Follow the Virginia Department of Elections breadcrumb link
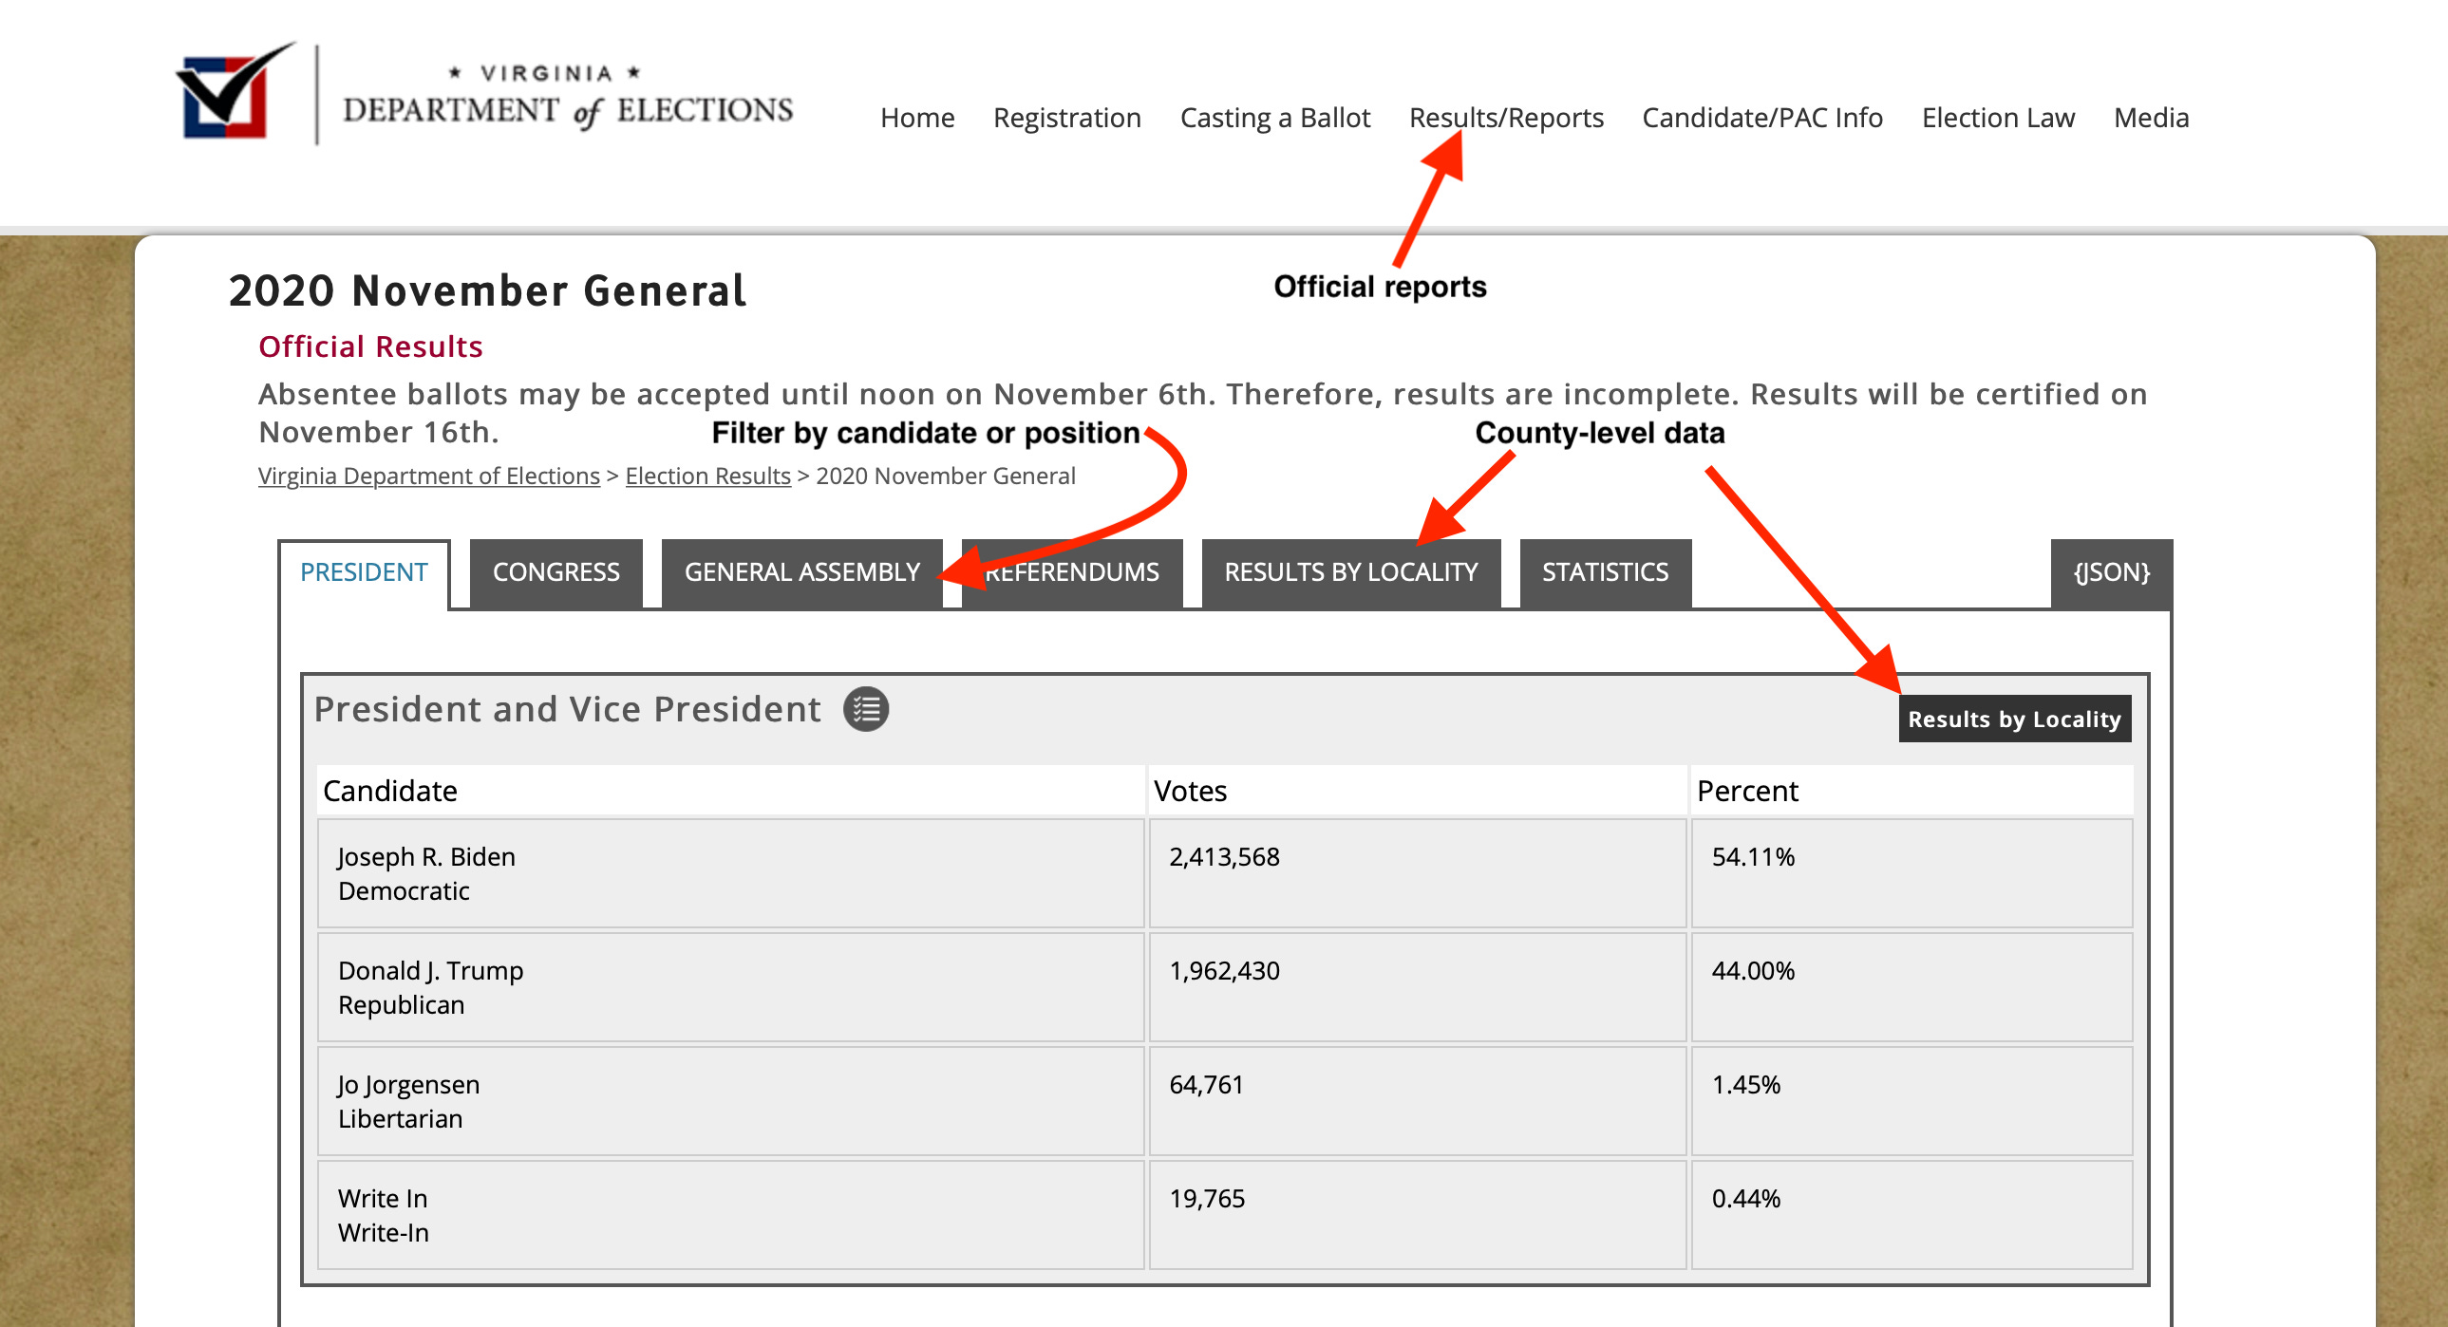 coord(428,476)
